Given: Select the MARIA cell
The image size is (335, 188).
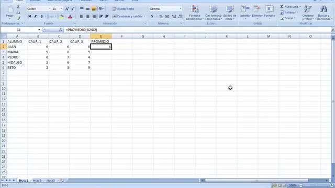Looking at the screenshot, I should (17, 52).
